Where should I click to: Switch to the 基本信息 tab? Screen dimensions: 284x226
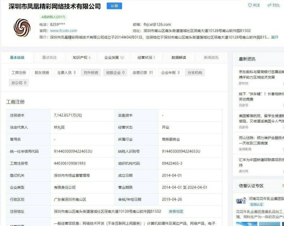tap(17, 58)
